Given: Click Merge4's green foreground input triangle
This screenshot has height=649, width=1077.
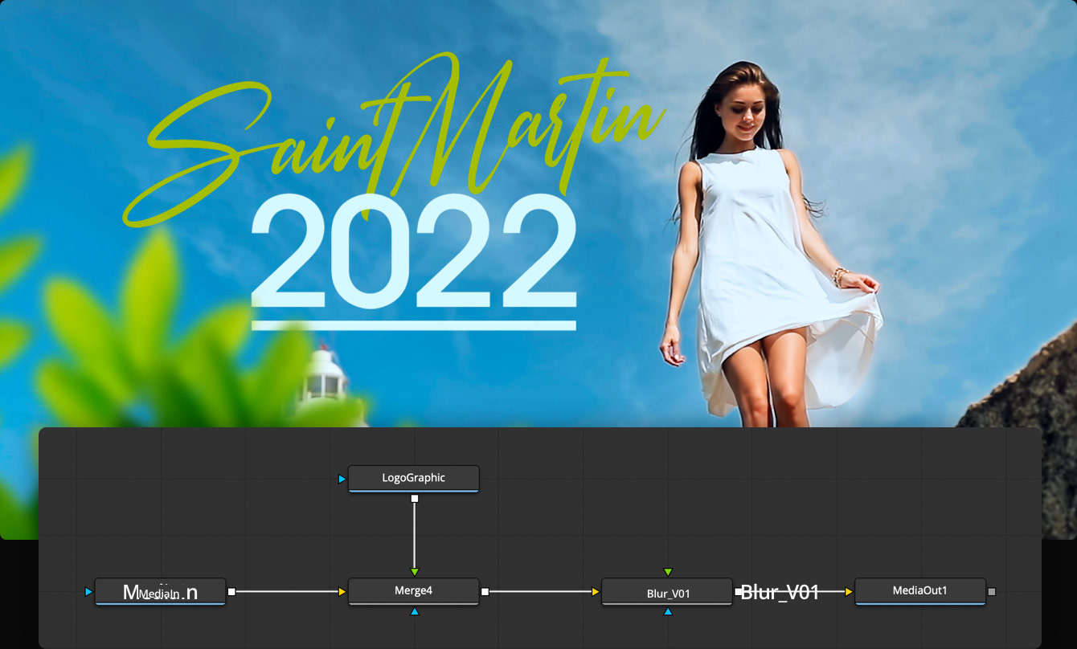Looking at the screenshot, I should (414, 573).
